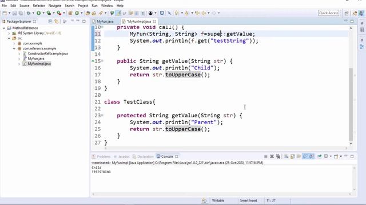Select MyFun.java in Package Explorer
Screen dimensions: 366x205
tap(36, 59)
